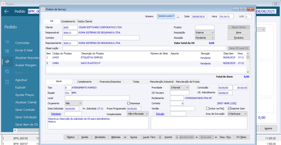The width and height of the screenshot is (281, 145).
Task: Click the Pedido window title icon
Action: tap(3, 4)
